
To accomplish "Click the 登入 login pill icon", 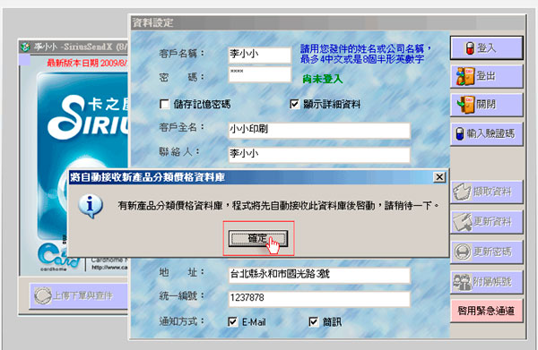I will point(470,48).
